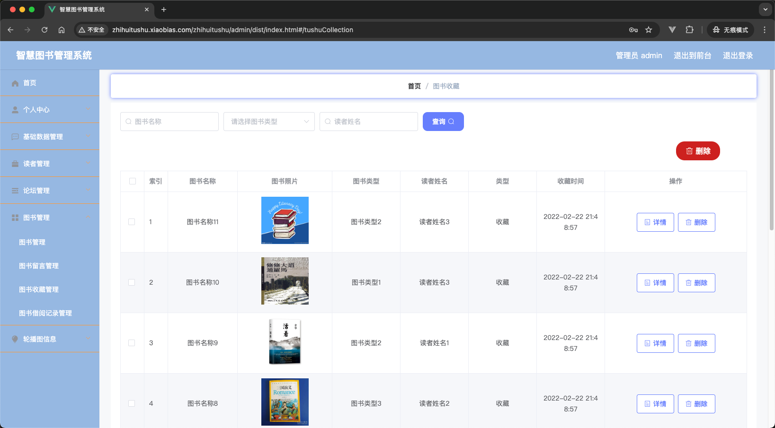Click the 无痕模式 incognito indicator

click(x=730, y=30)
